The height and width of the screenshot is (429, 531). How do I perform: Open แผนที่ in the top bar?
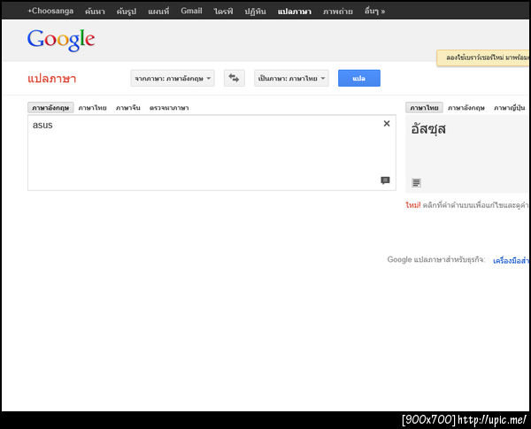coord(158,11)
